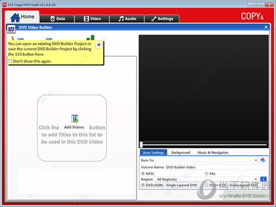Close the DVD Video Builder panel
This screenshot has width=276, height=207.
266,27
